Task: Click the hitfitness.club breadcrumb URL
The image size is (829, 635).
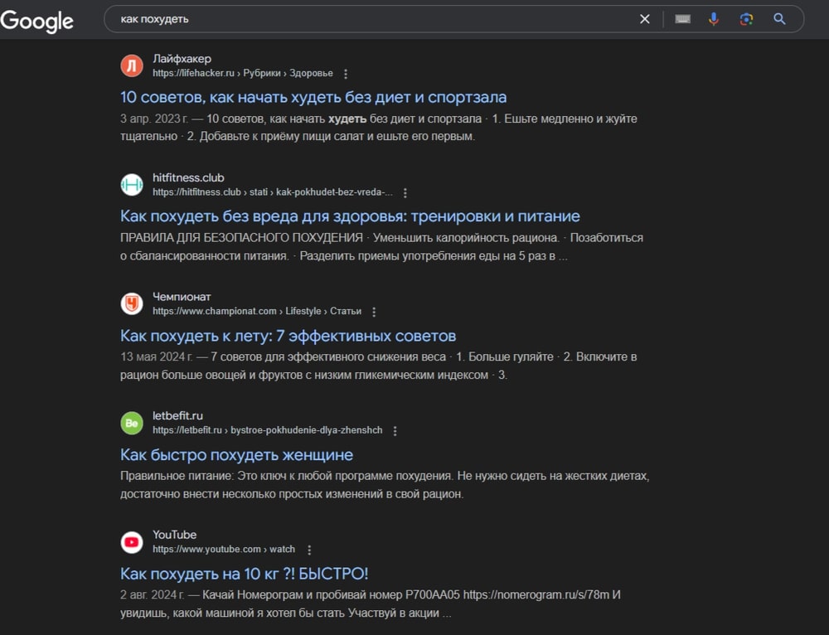Action: click(x=272, y=192)
